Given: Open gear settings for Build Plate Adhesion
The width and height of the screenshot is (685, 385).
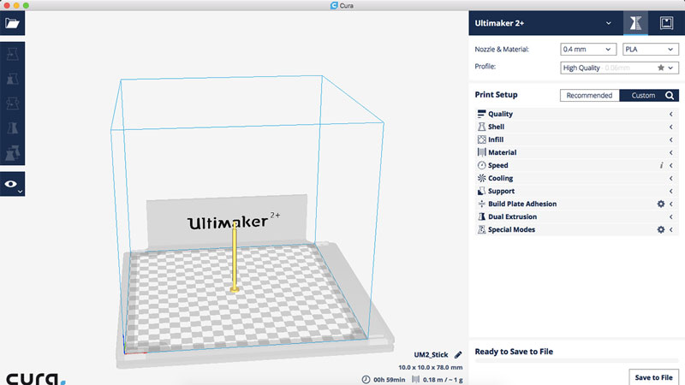Looking at the screenshot, I should point(660,204).
